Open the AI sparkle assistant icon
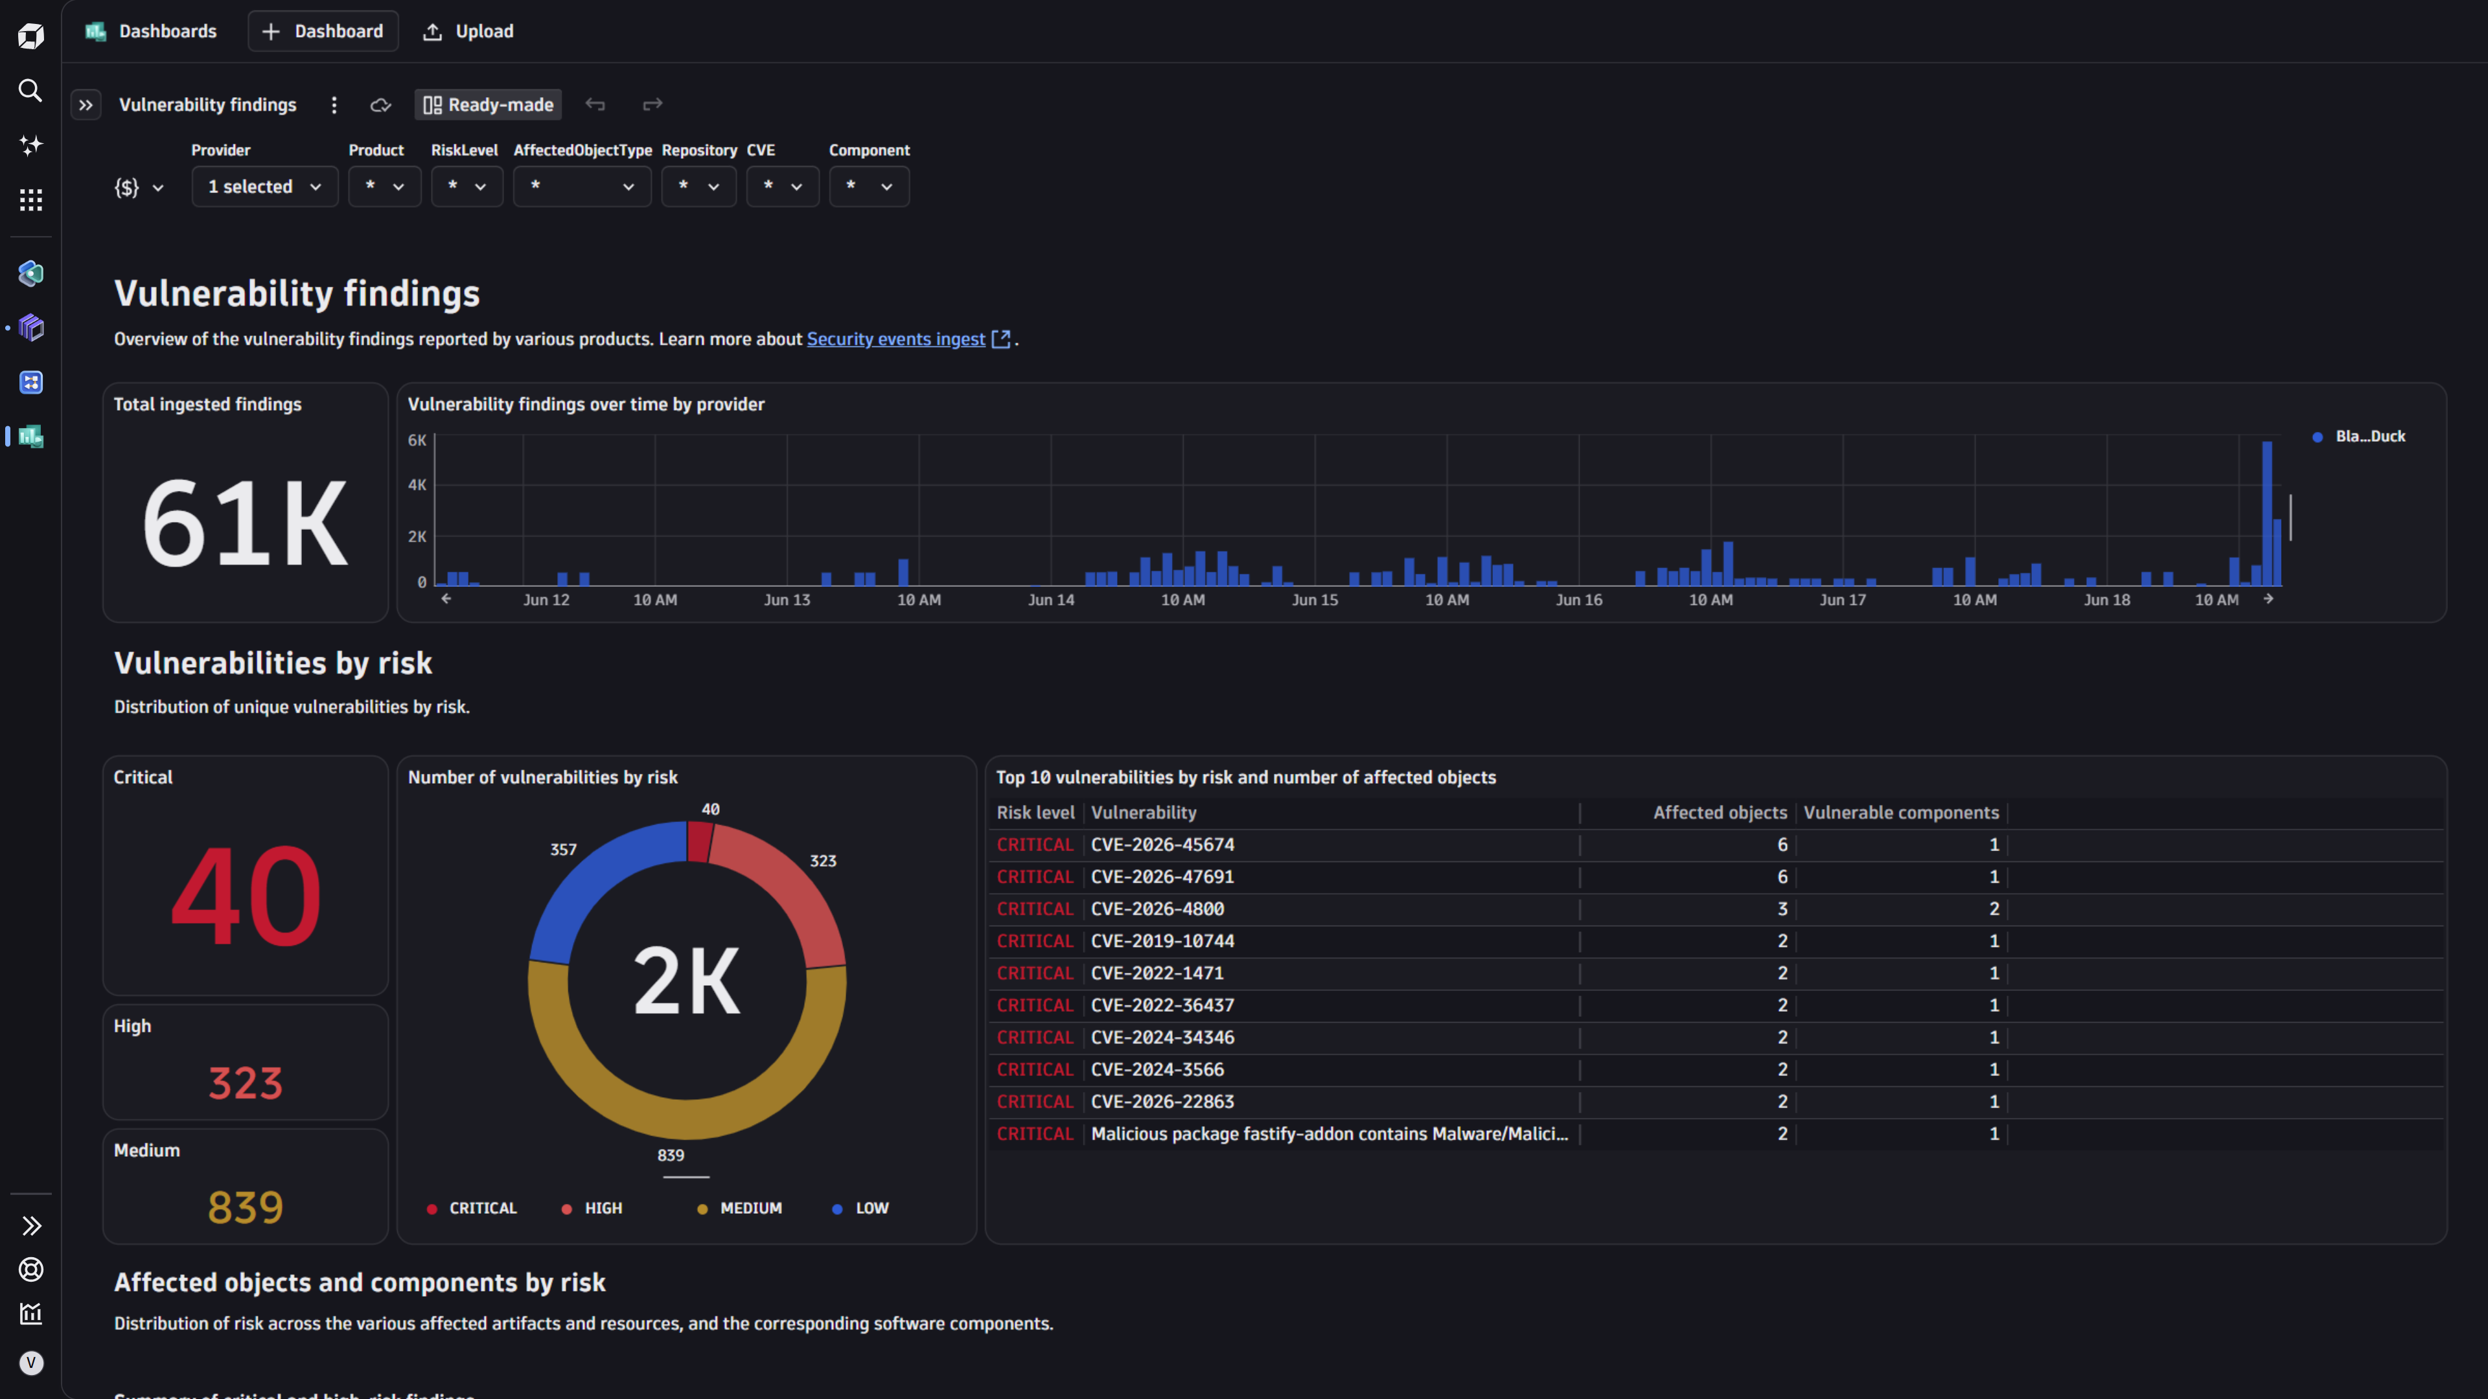 [x=31, y=145]
